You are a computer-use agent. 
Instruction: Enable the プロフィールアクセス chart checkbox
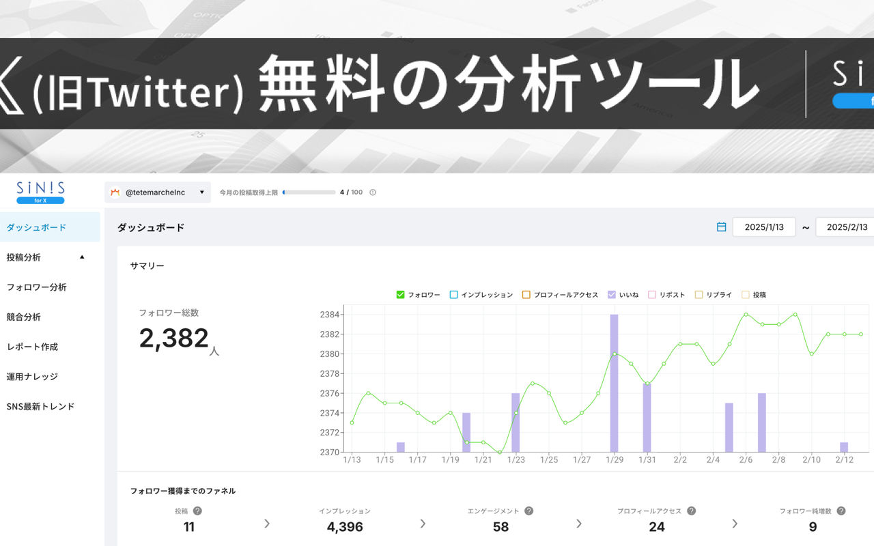pos(526,295)
